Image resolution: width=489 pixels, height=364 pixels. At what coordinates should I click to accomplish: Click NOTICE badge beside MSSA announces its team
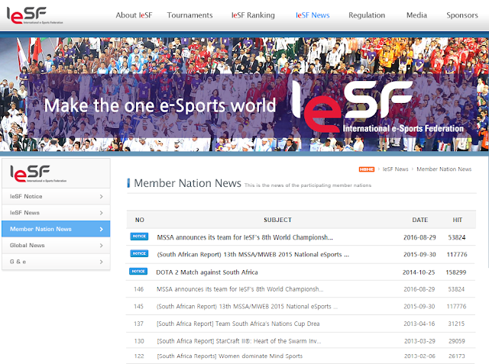point(139,237)
